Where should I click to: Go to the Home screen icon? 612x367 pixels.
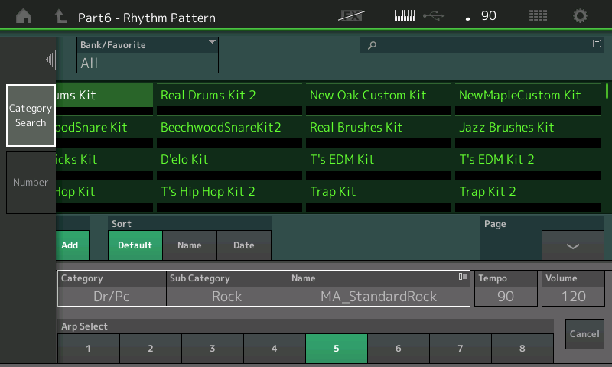(24, 16)
